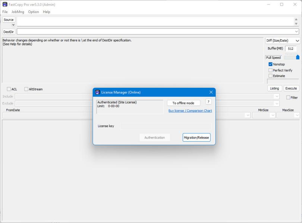Click the "Authenticated (Site License)" status text
Viewport: 302px width, 223px height.
point(117,102)
